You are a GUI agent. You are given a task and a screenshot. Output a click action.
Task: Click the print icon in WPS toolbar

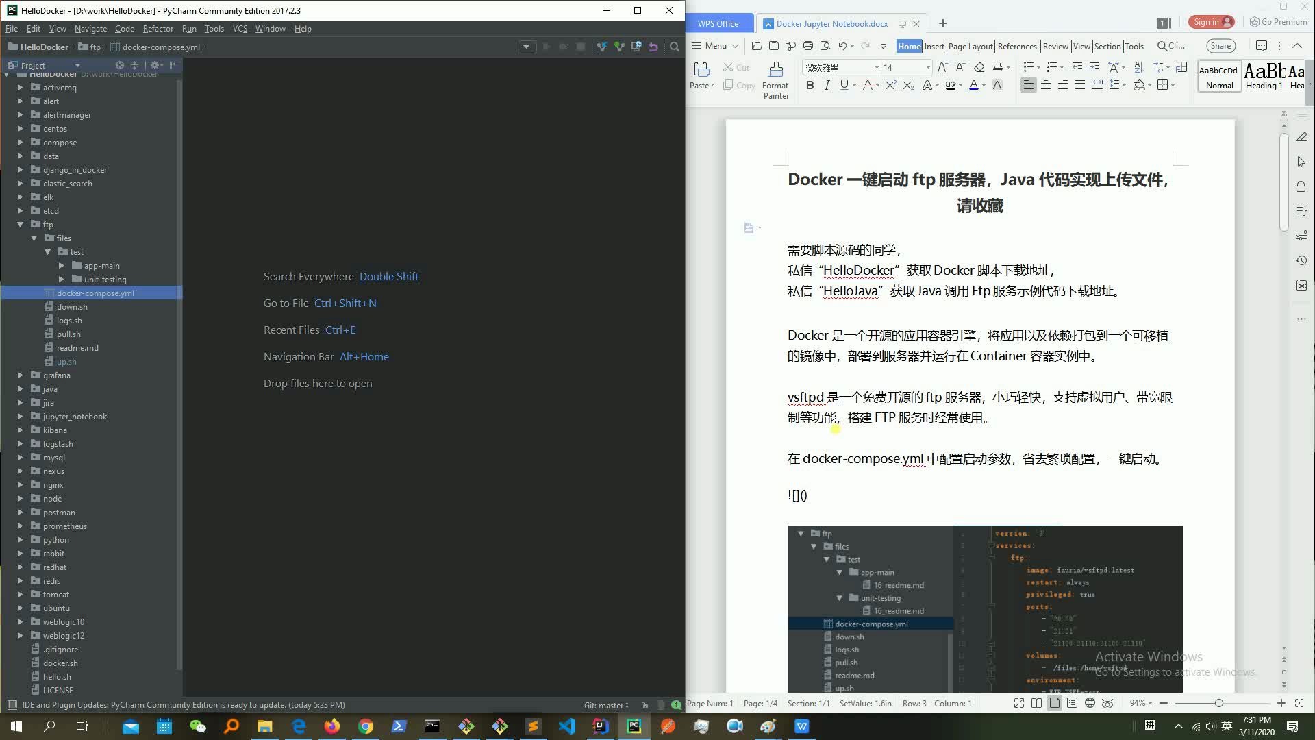808,46
